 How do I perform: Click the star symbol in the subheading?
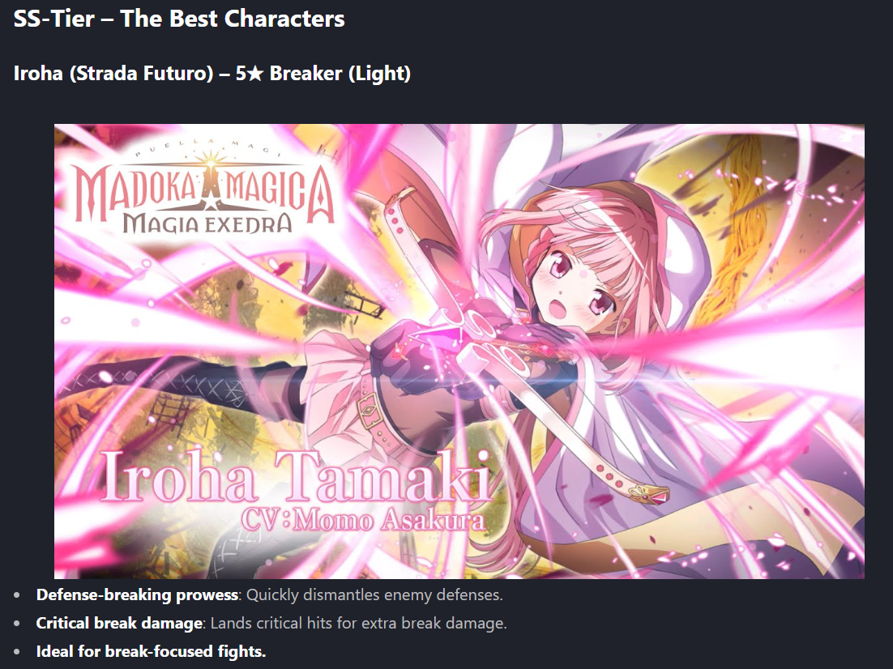coord(256,74)
